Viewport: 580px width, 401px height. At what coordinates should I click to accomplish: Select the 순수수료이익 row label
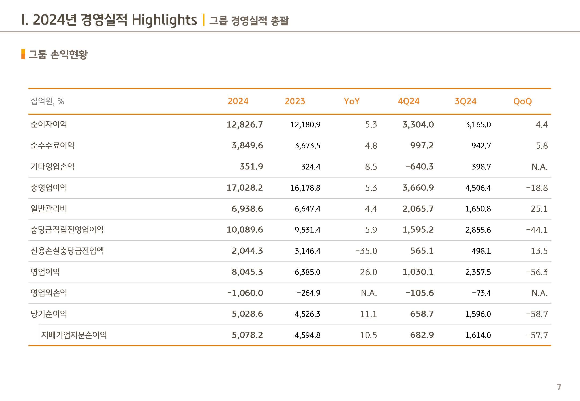(x=52, y=145)
